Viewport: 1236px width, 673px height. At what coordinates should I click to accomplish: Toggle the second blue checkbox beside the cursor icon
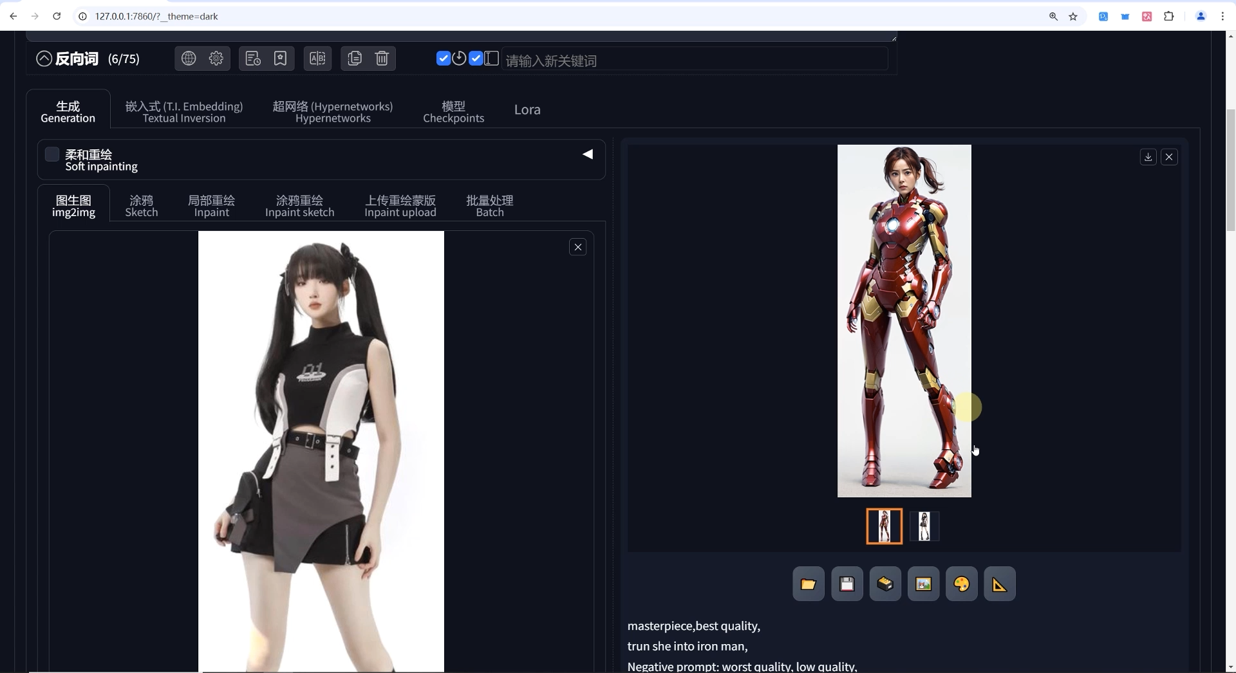pos(476,59)
